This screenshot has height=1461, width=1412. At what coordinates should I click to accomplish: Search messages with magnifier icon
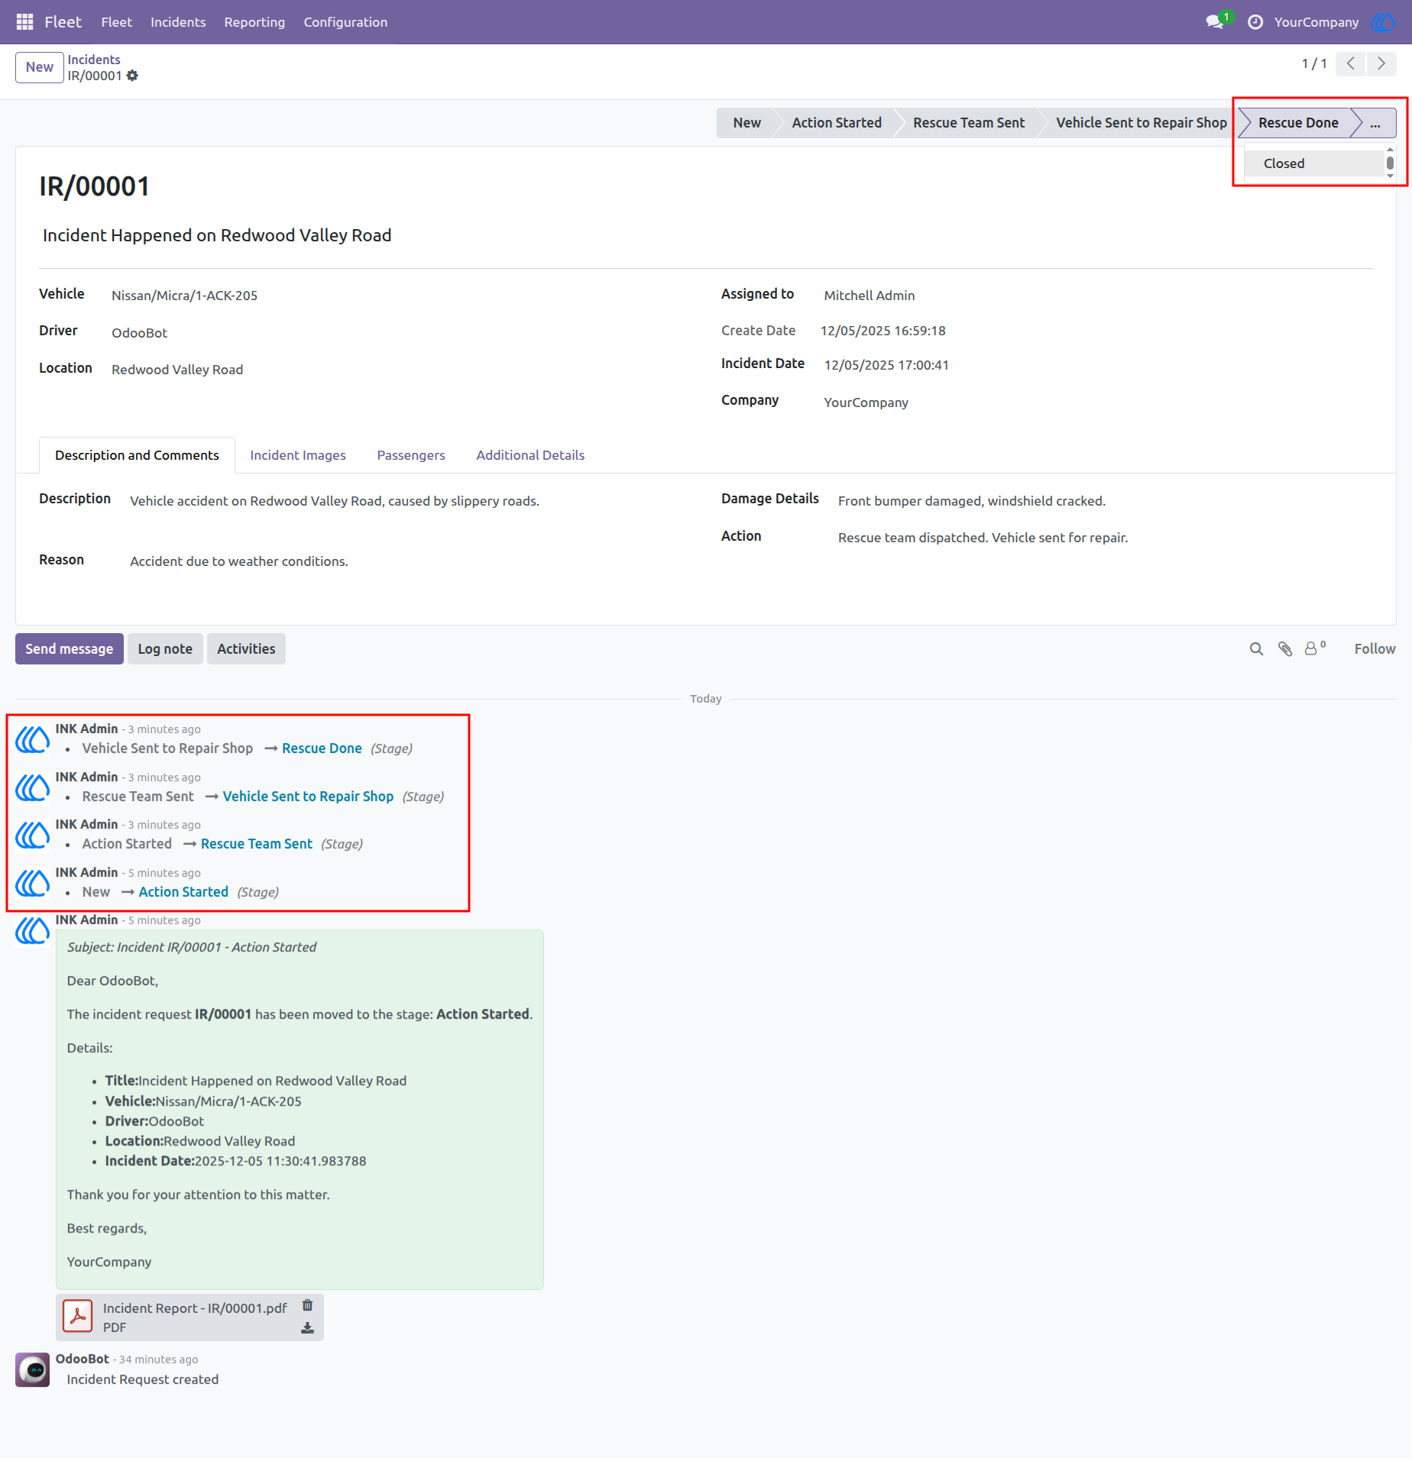[1256, 648]
